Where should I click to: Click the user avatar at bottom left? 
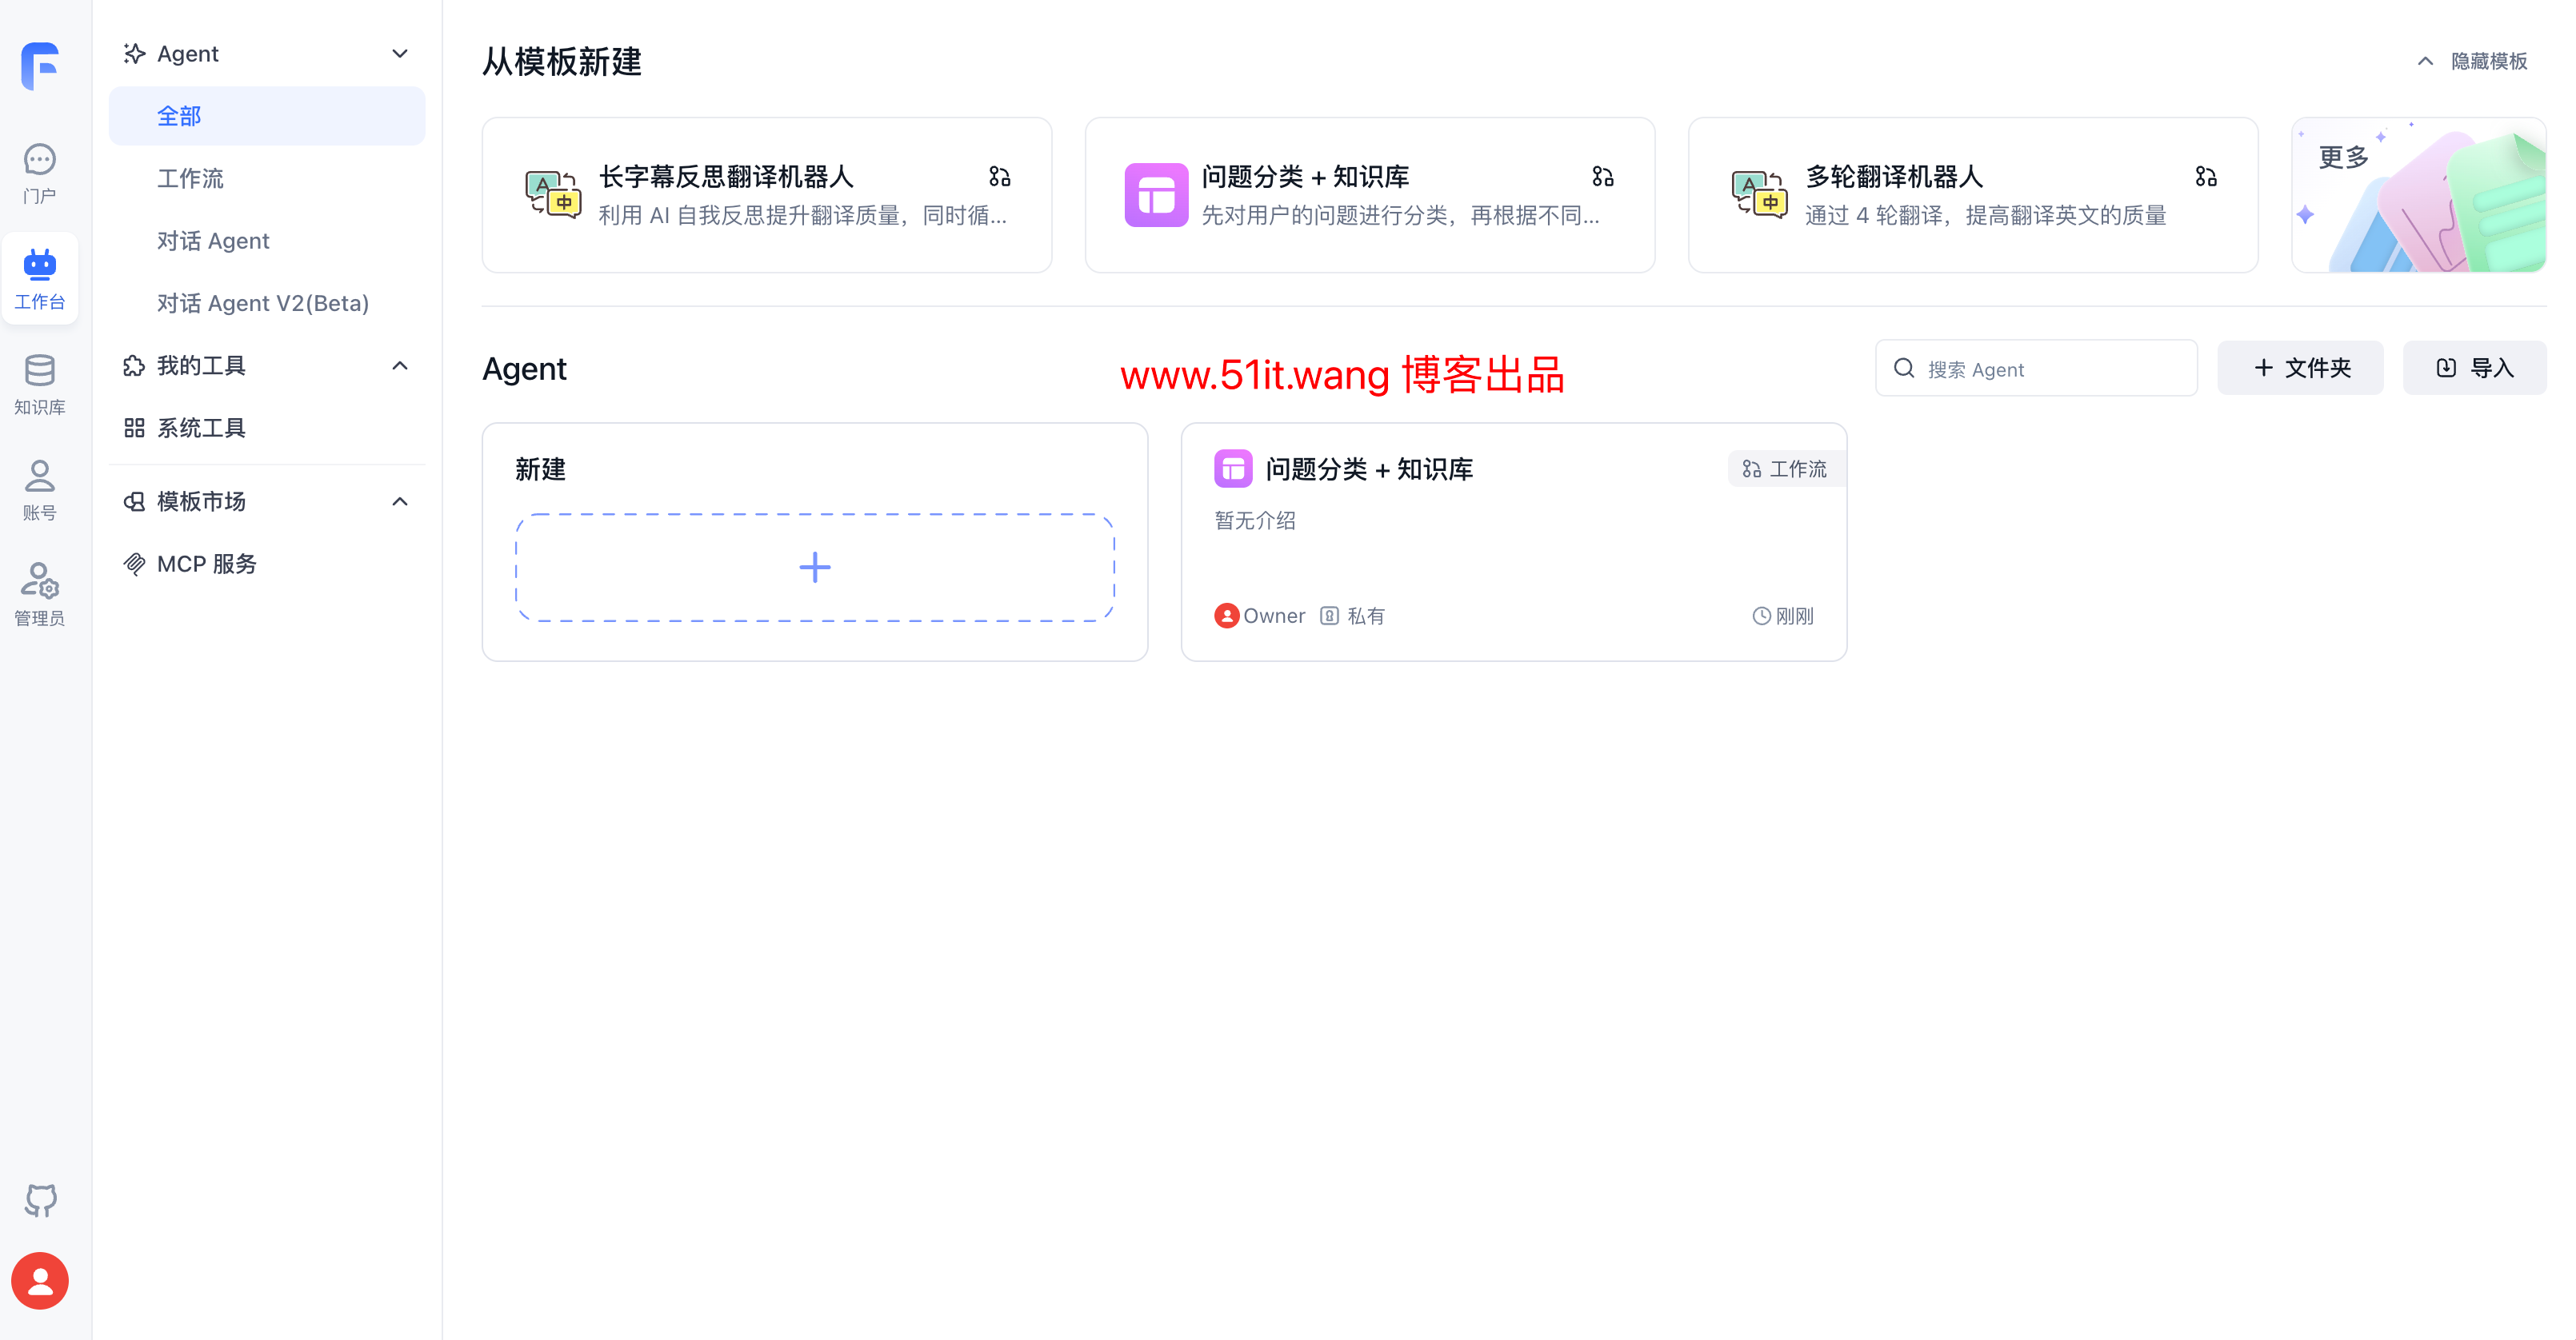40,1280
